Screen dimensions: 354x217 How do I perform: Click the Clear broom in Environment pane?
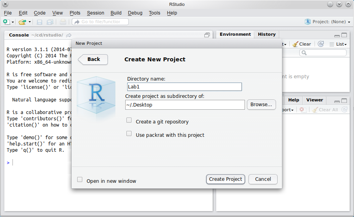coord(302,44)
